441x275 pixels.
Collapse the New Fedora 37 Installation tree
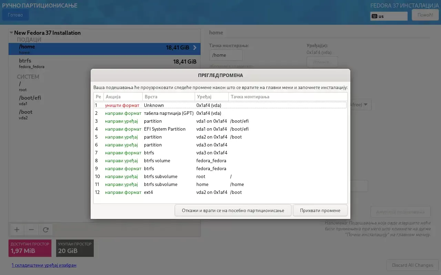tap(11, 33)
